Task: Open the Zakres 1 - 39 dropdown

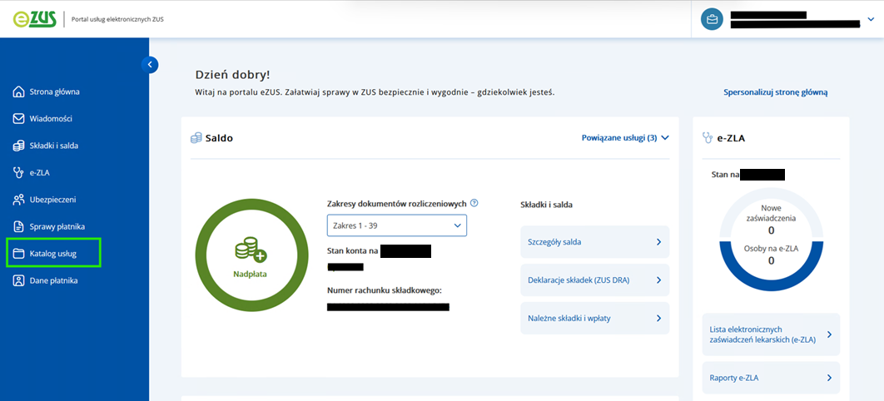Action: [x=397, y=225]
